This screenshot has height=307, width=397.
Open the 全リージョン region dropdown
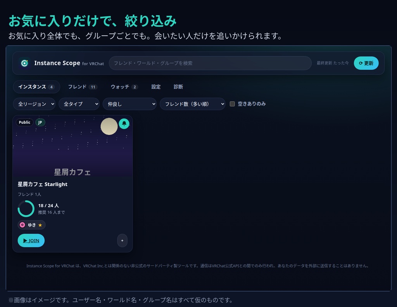tap(34, 104)
